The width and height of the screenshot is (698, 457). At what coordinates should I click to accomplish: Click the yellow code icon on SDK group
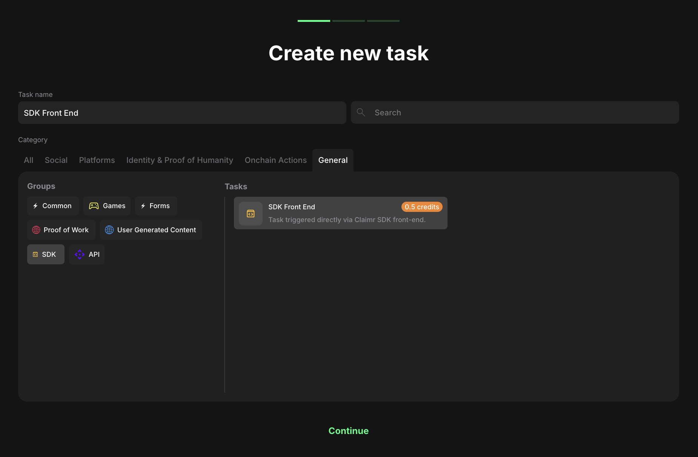pyautogui.click(x=35, y=255)
